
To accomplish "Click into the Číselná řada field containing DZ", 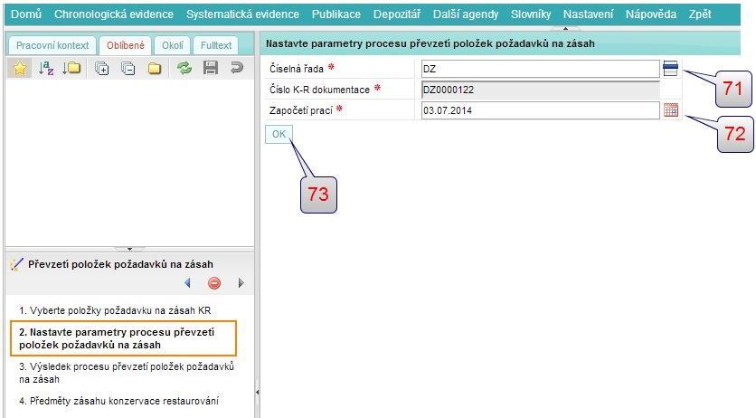I will click(x=540, y=69).
